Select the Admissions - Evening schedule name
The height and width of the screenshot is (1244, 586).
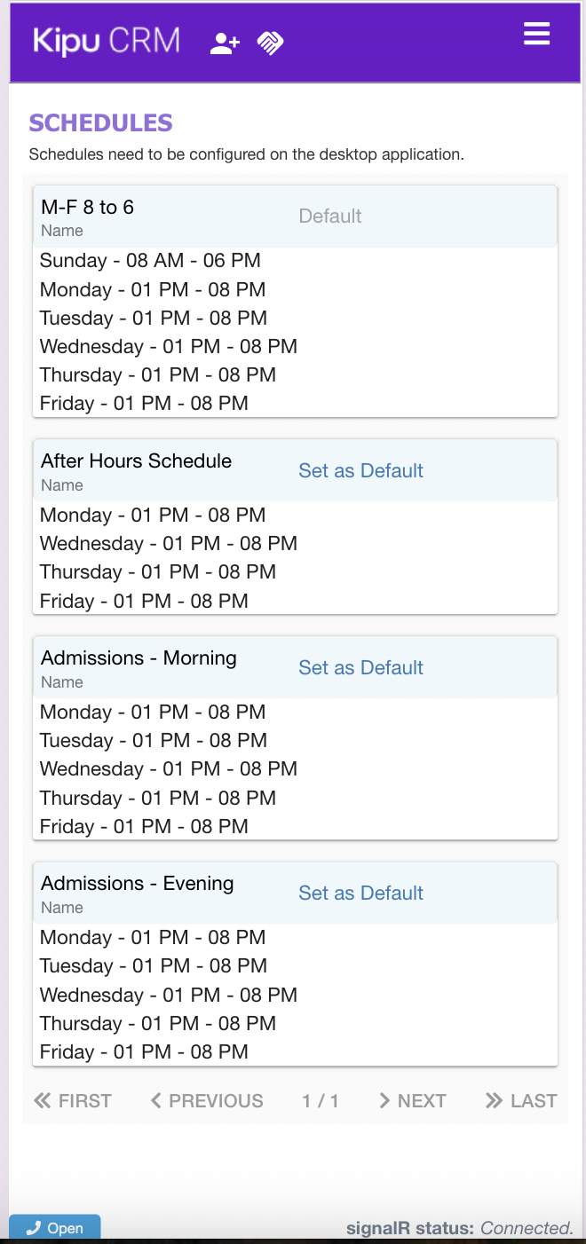coord(138,884)
